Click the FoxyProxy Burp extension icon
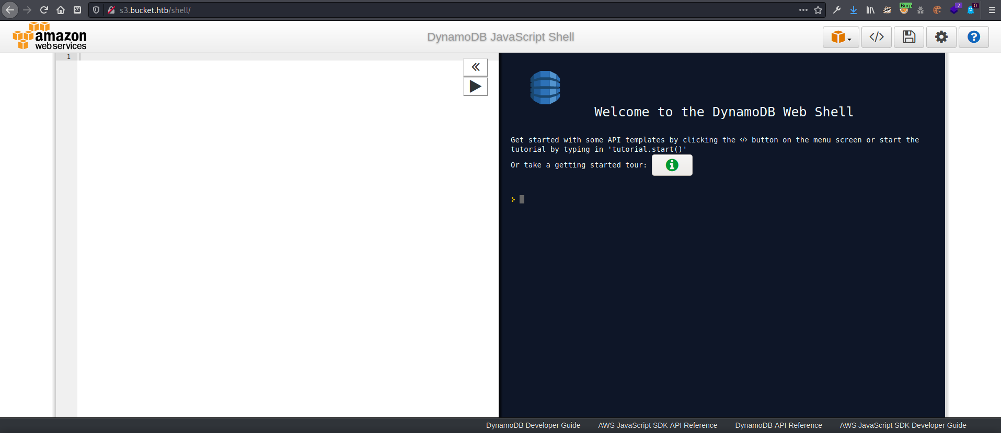This screenshot has height=433, width=1001. click(905, 8)
